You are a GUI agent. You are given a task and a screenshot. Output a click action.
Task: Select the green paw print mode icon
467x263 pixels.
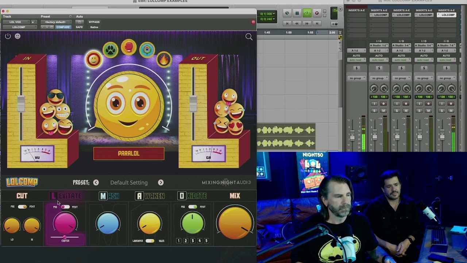point(111,50)
